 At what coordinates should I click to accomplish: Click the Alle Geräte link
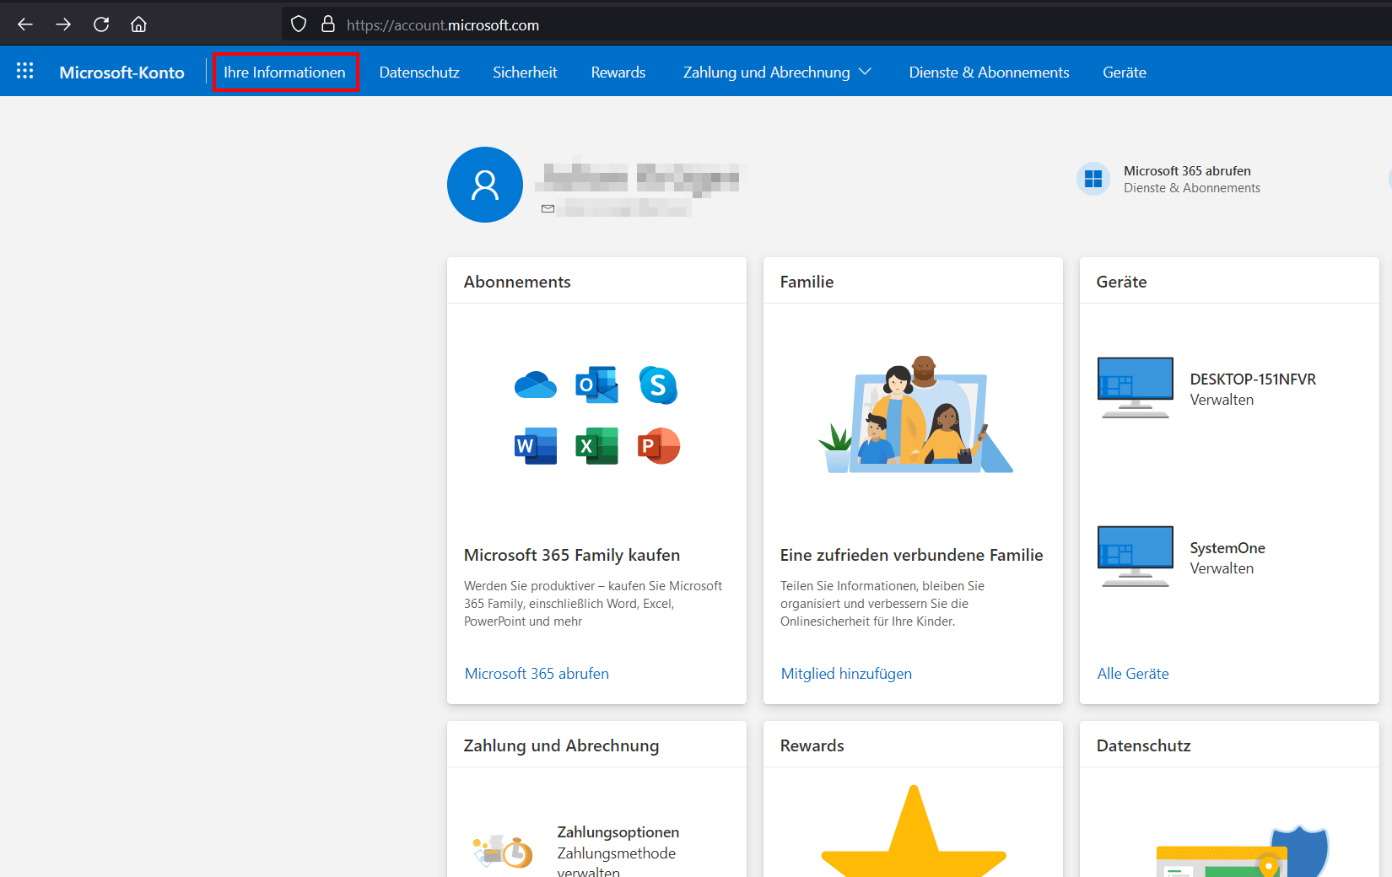point(1133,673)
